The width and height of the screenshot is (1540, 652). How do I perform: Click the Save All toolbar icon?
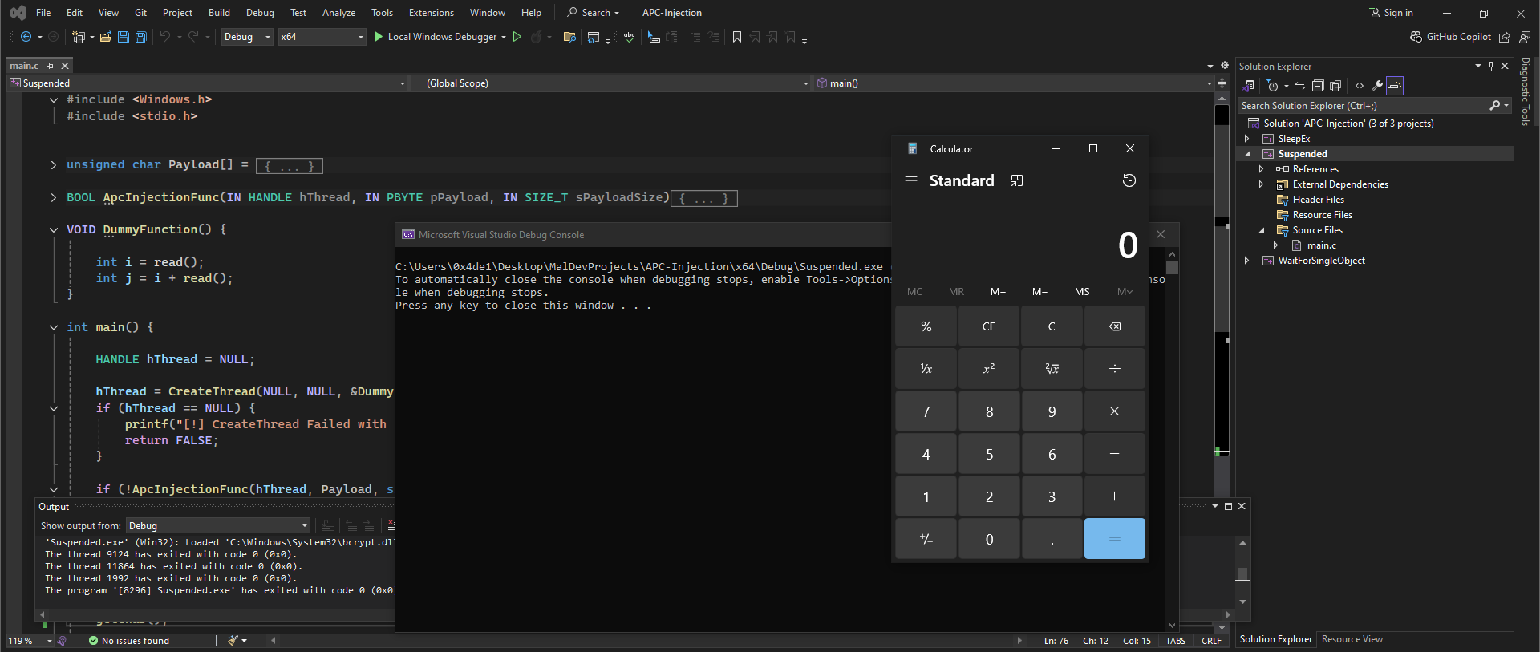141,37
